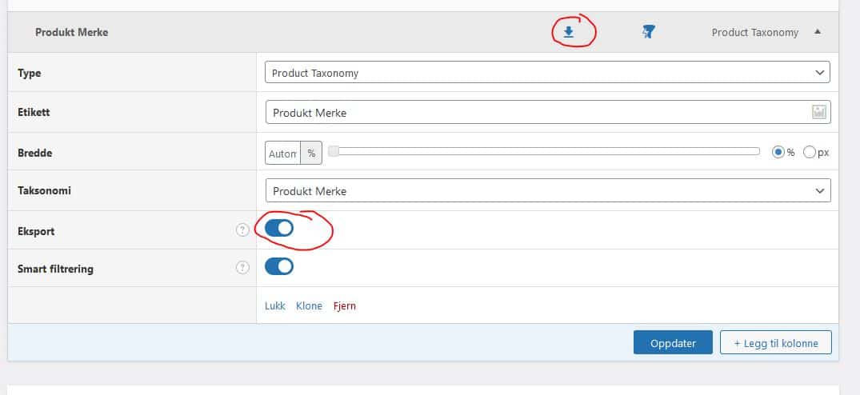Click the image icon in Etikett field

click(819, 112)
